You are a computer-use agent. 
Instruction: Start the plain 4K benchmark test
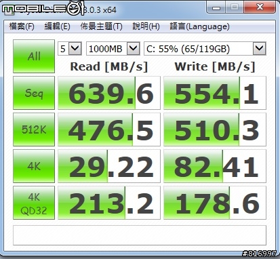tap(34, 166)
